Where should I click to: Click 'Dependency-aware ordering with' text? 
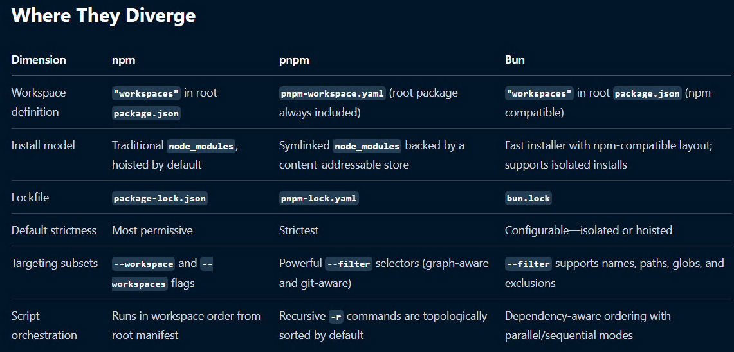[588, 316]
